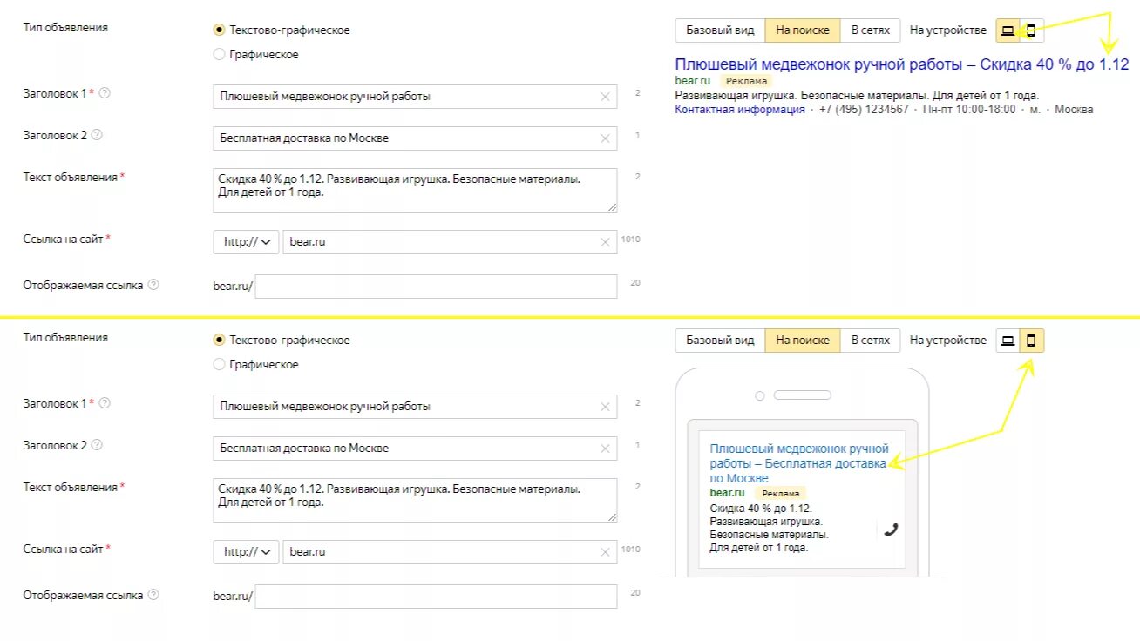Click phone call icon in mobile ad preview

pos(890,529)
